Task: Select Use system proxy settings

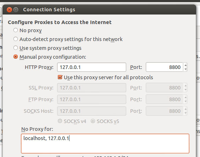Action: pyautogui.click(x=16, y=48)
